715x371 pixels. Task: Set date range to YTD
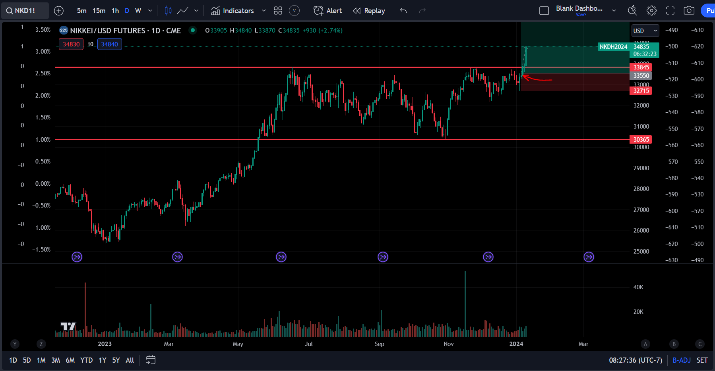coord(87,360)
